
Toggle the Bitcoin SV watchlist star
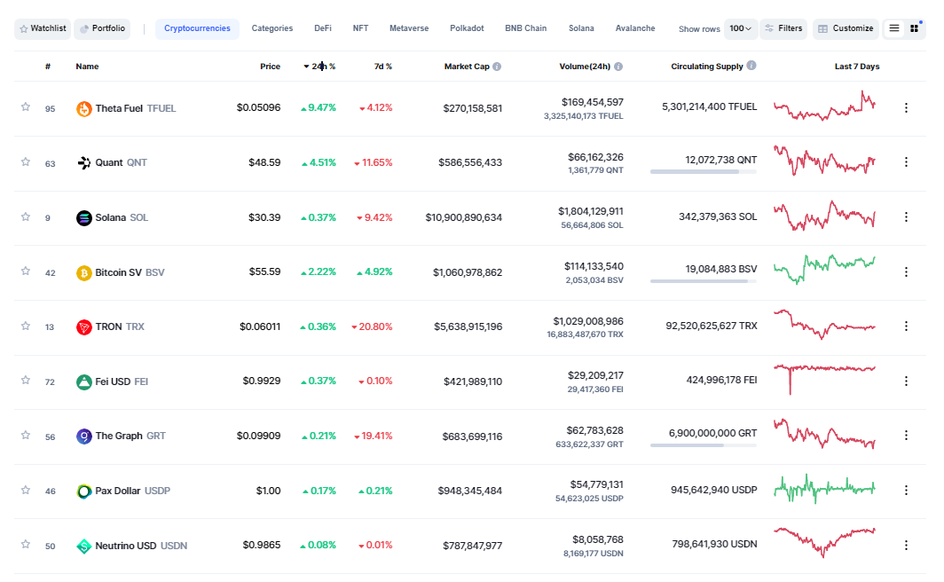tap(25, 271)
